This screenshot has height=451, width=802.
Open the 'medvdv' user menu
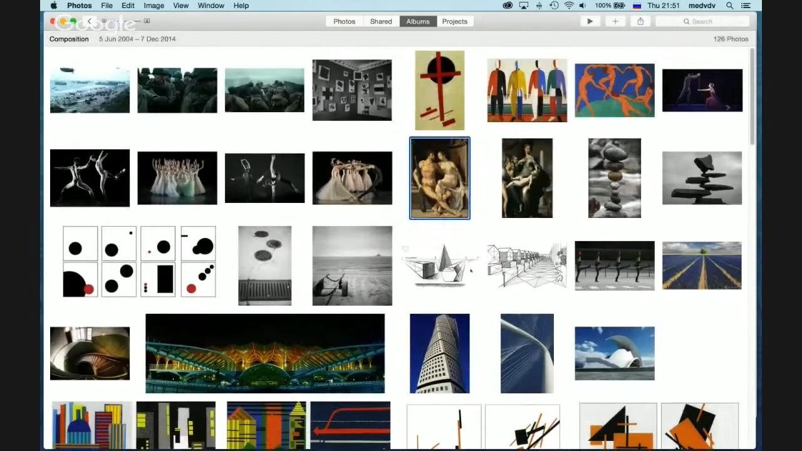click(702, 6)
